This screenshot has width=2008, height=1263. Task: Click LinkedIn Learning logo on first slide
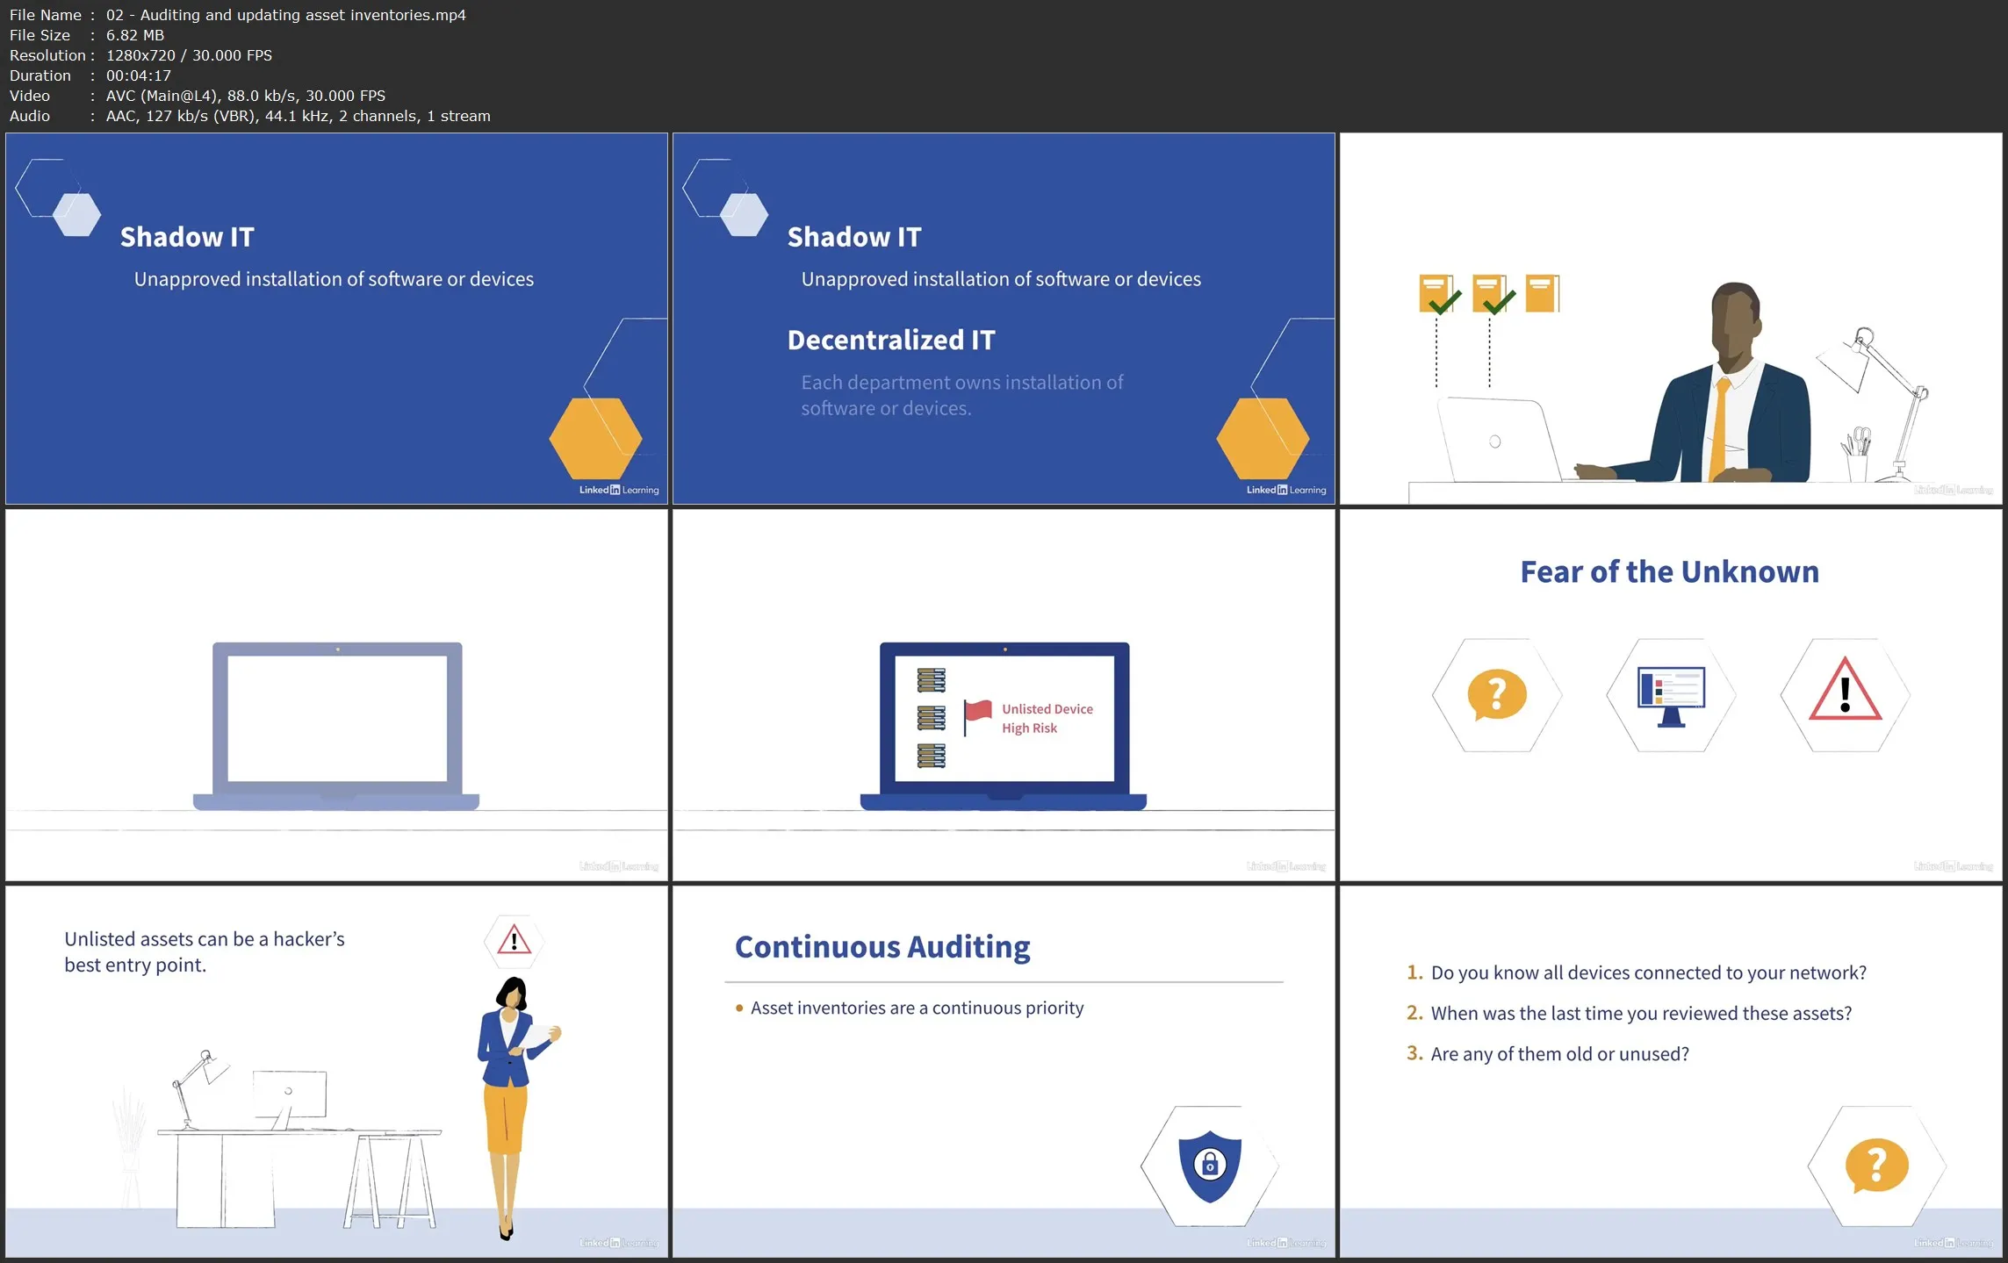click(x=618, y=490)
